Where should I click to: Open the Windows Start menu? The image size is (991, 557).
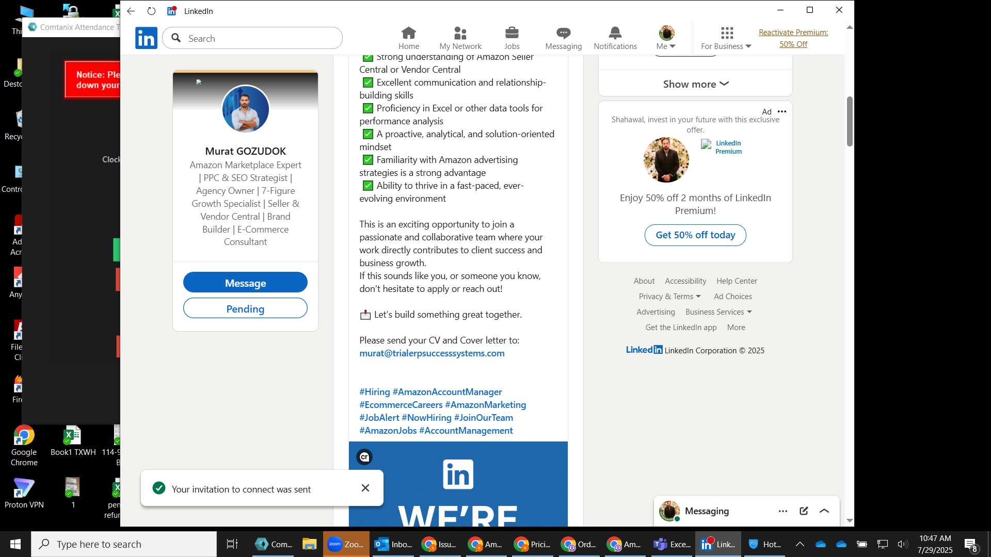[15, 544]
